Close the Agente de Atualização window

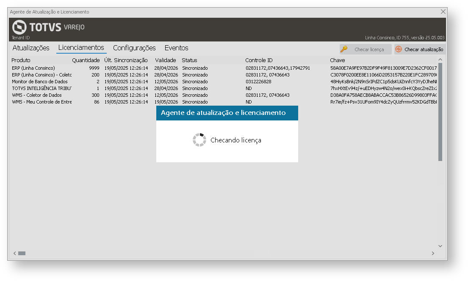443,11
